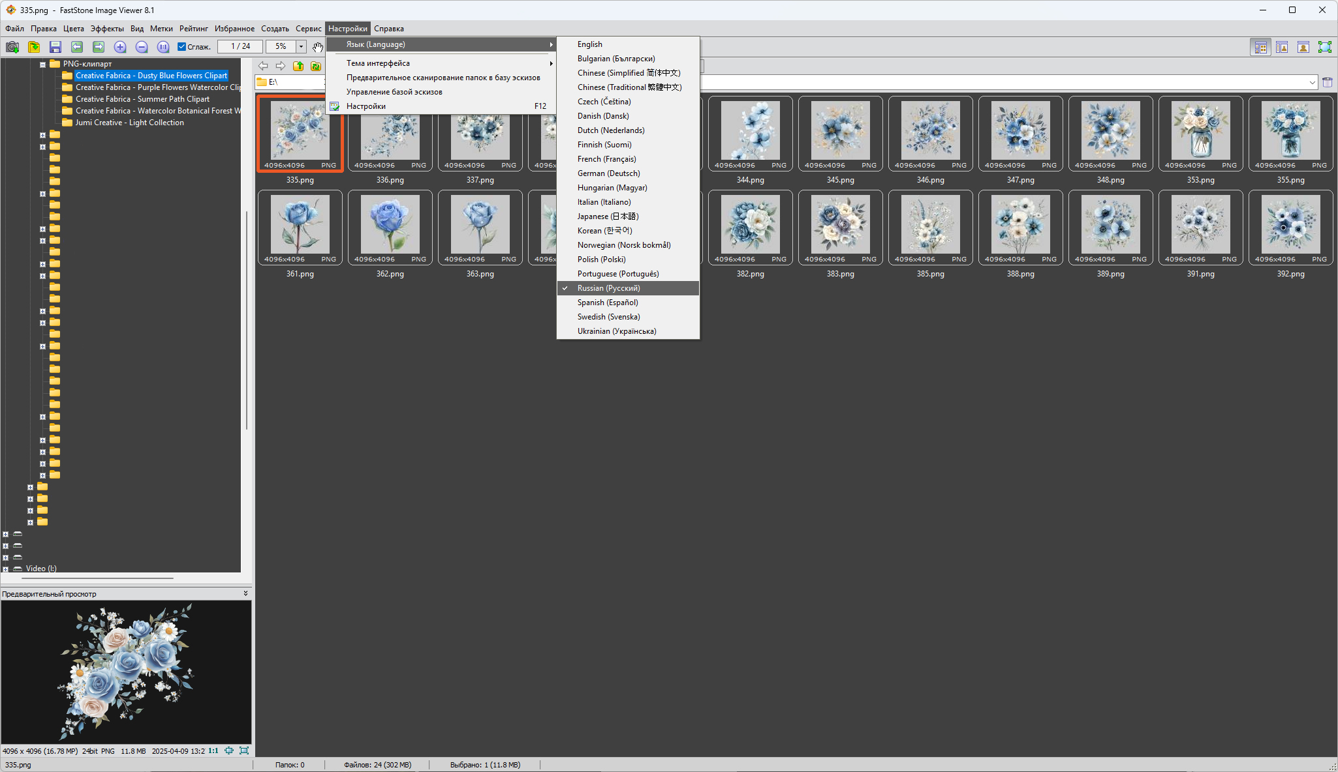Open the Тема интерфейса submenu
Image resolution: width=1338 pixels, height=772 pixels.
(x=378, y=63)
